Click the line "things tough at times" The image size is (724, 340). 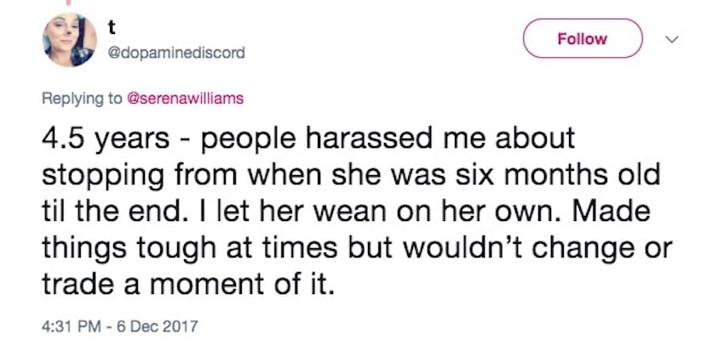coord(189,249)
